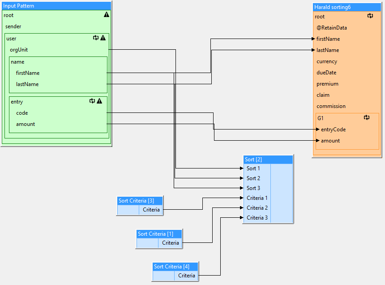Viewport: 385px width, 285px height.
Task: Select the Sort Criteria [4] box header
Action: coord(175,266)
